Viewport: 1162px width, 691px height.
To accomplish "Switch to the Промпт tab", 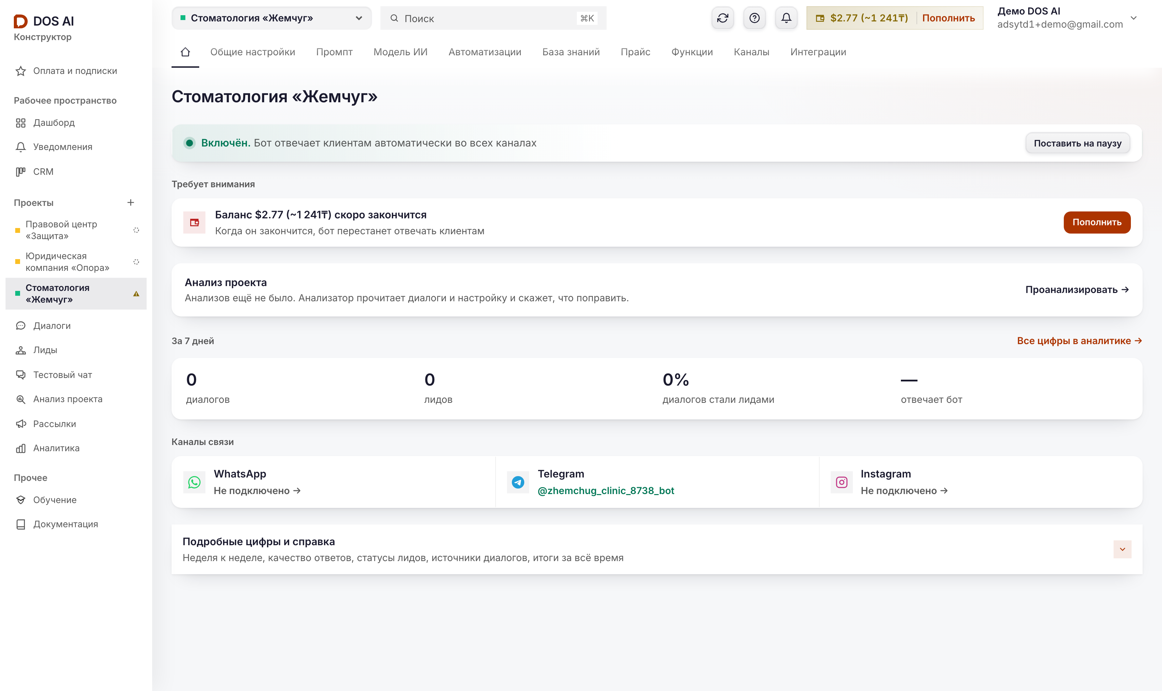I will tap(334, 52).
